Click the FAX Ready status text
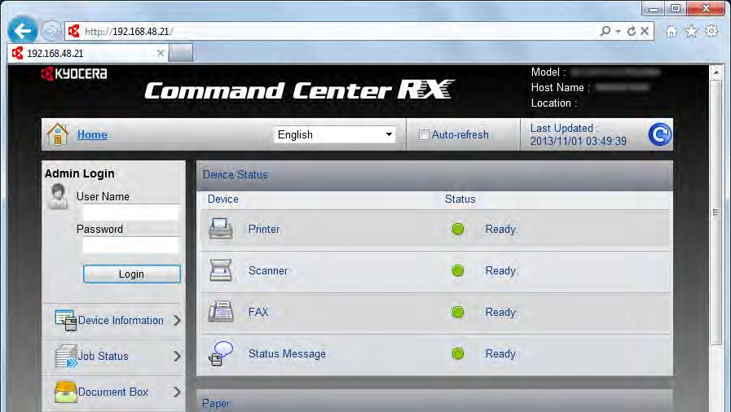 (502, 312)
